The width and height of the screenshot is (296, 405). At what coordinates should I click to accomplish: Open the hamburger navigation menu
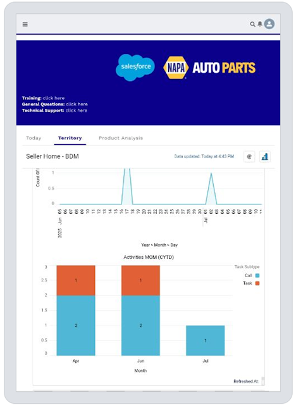[x=25, y=24]
